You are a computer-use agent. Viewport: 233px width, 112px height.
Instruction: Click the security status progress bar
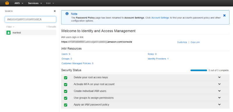(x=199, y=70)
